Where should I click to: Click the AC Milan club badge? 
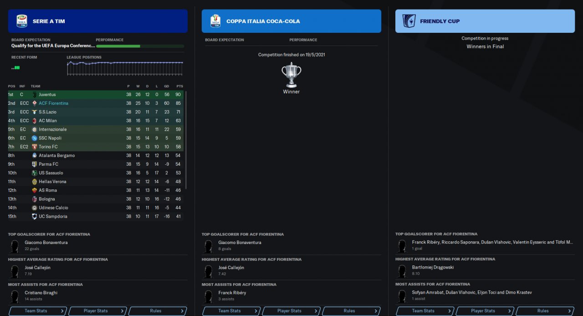click(34, 121)
